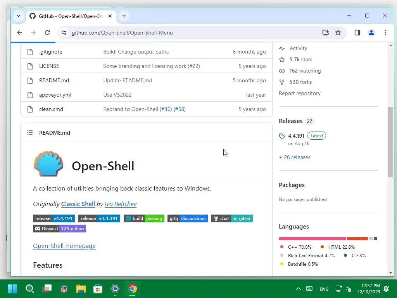Click the file icon next to clean.cmd
This screenshot has height=298, width=397.
30,109
